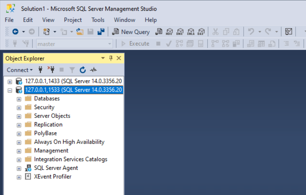Expand the Security folder
The height and width of the screenshot is (195, 306).
tap(19, 108)
